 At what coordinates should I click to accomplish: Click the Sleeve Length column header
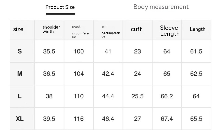[x=170, y=31]
